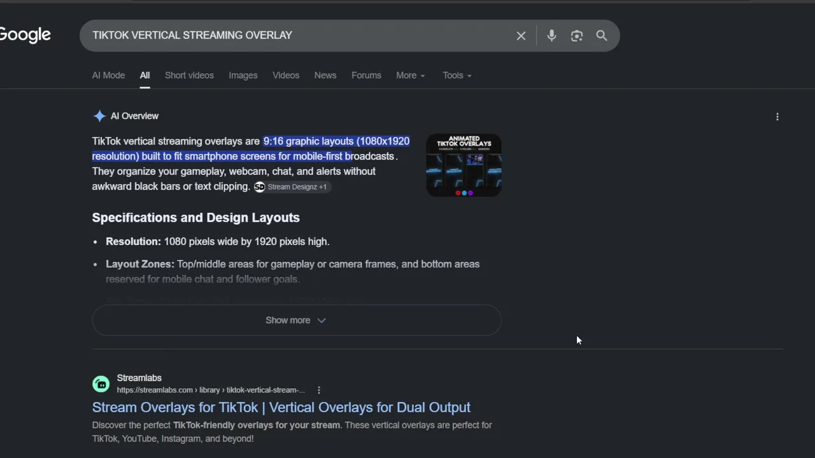Open the Forums tab

[x=366, y=75]
